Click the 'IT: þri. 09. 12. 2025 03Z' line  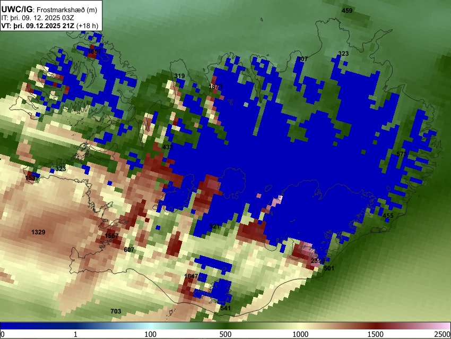[37, 18]
